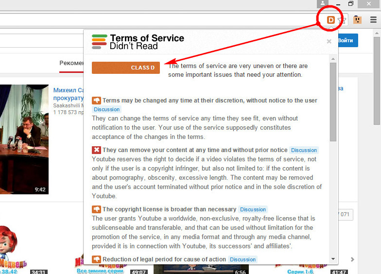Click thumbs-down icon beside 'Terms may be changed'

tap(96, 100)
